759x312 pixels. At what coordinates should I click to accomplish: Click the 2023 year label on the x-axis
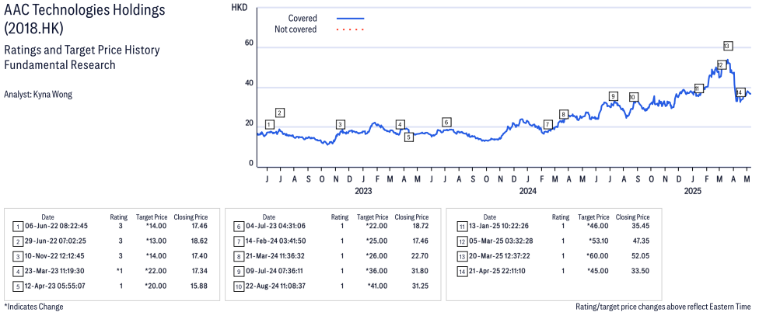click(x=363, y=191)
